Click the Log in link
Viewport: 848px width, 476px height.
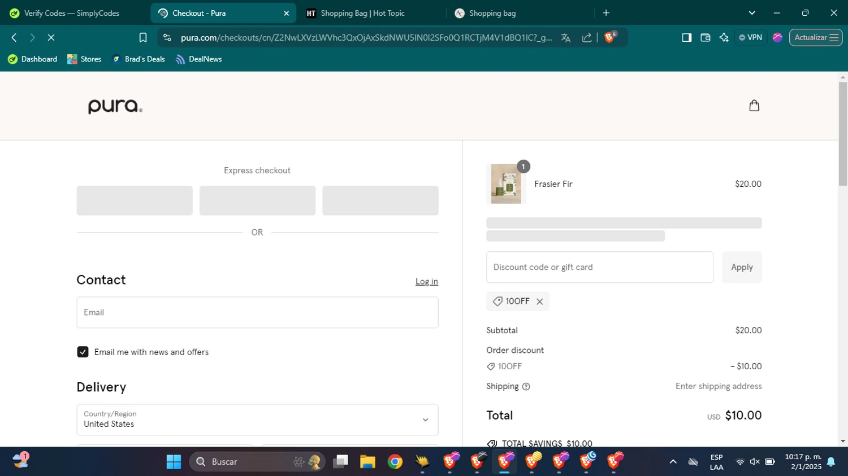click(427, 281)
